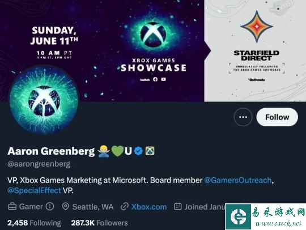This screenshot has width=306, height=230.
Task: Click the Seattle, WA location text
Action: point(93,207)
